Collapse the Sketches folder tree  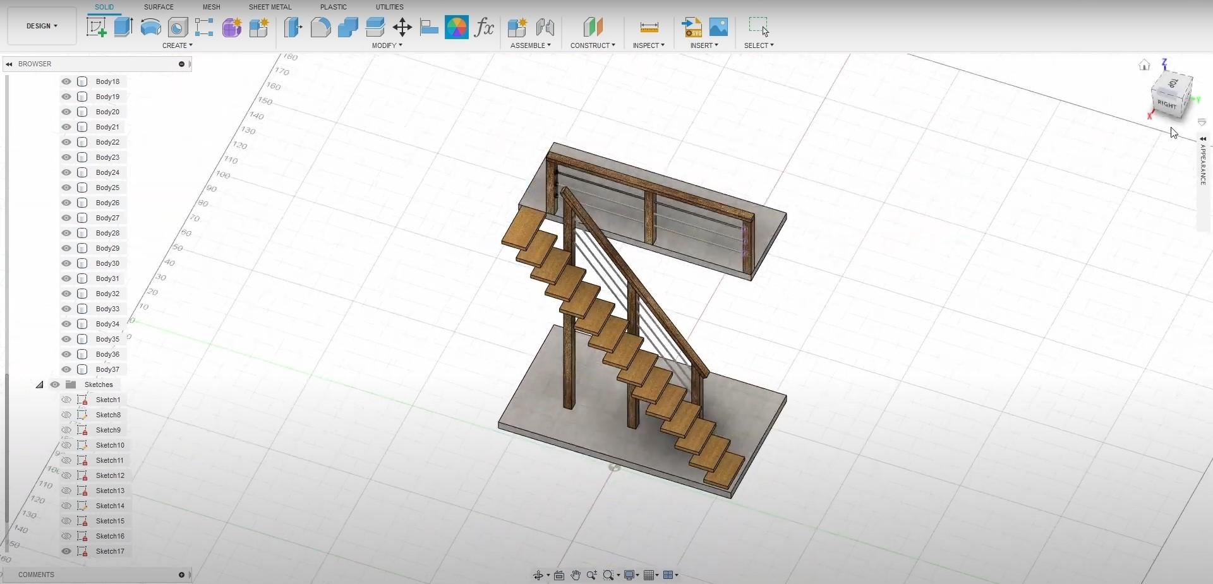coord(39,384)
